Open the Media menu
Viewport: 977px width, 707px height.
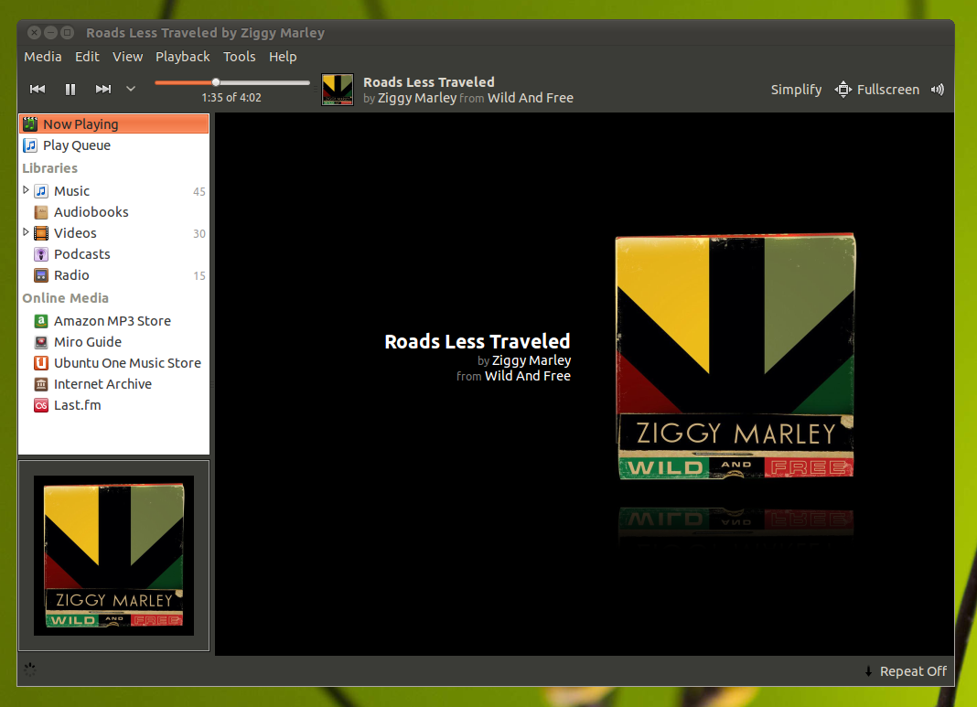(x=42, y=57)
